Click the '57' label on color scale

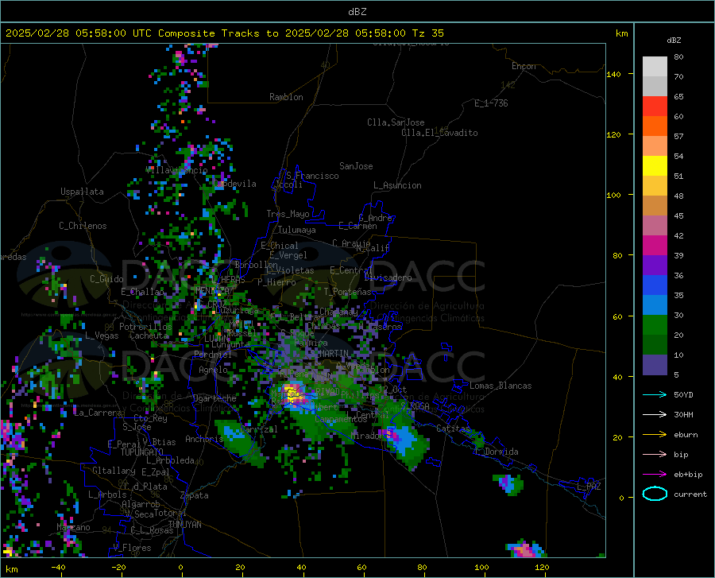(678, 137)
